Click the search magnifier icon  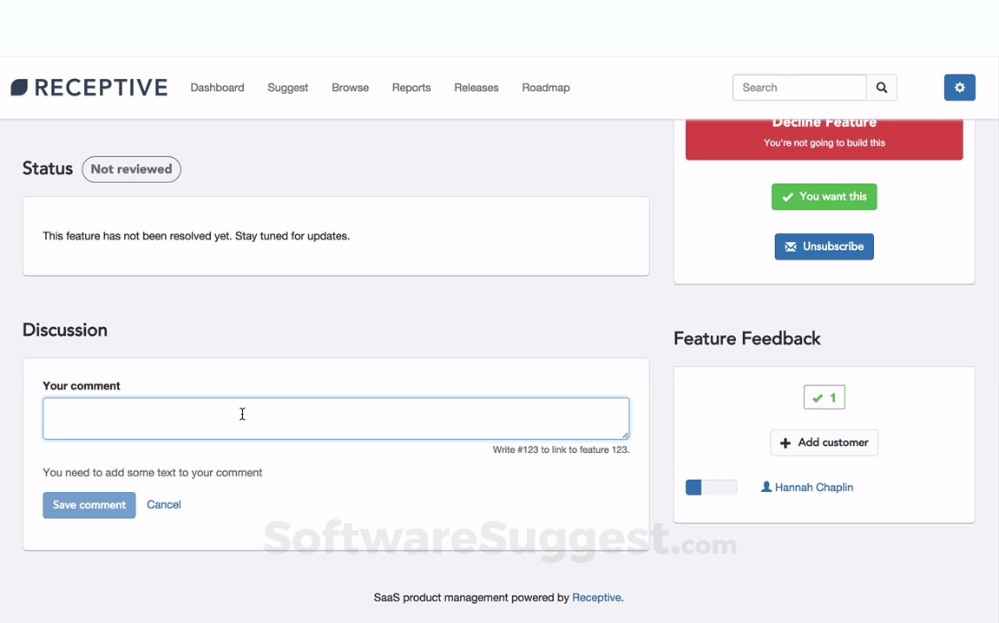pyautogui.click(x=882, y=87)
